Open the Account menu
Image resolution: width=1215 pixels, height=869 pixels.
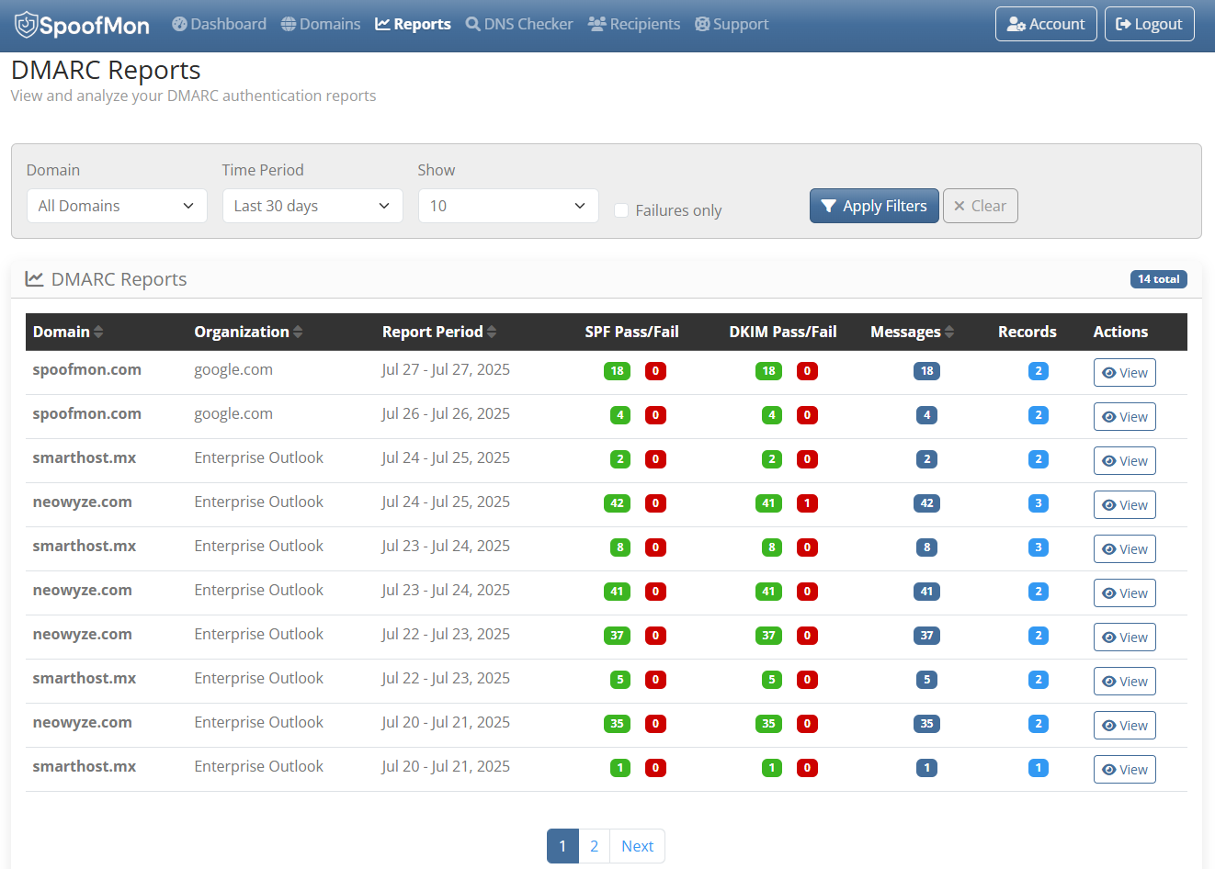(1045, 24)
